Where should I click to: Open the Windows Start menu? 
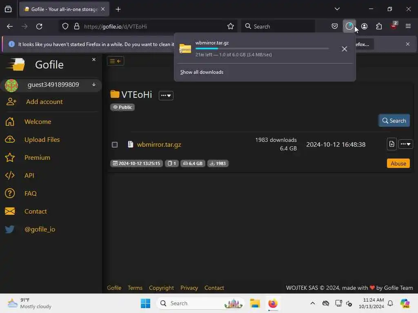146,303
